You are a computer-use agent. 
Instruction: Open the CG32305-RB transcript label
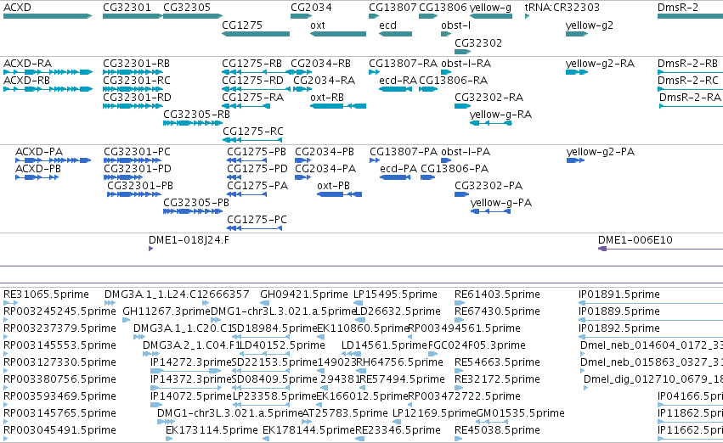[x=196, y=115]
